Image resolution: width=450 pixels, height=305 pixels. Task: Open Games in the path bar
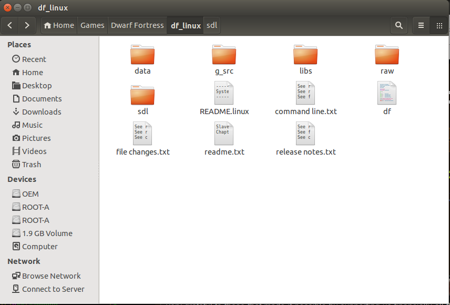tap(92, 25)
